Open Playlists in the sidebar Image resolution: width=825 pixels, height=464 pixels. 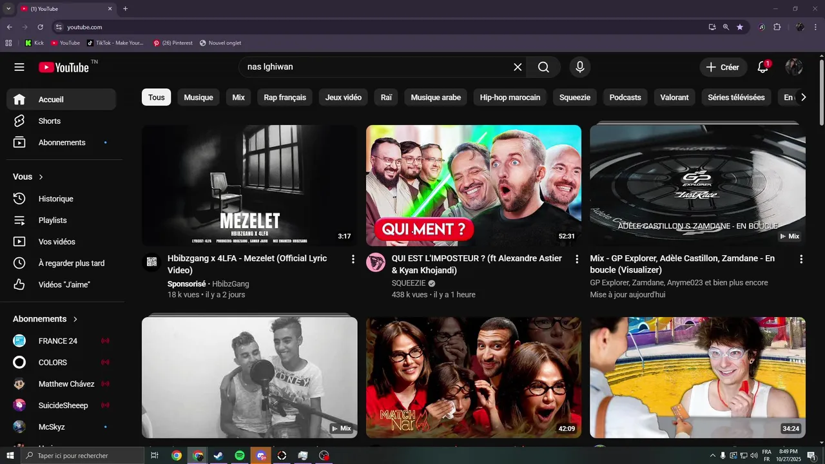(x=61, y=220)
